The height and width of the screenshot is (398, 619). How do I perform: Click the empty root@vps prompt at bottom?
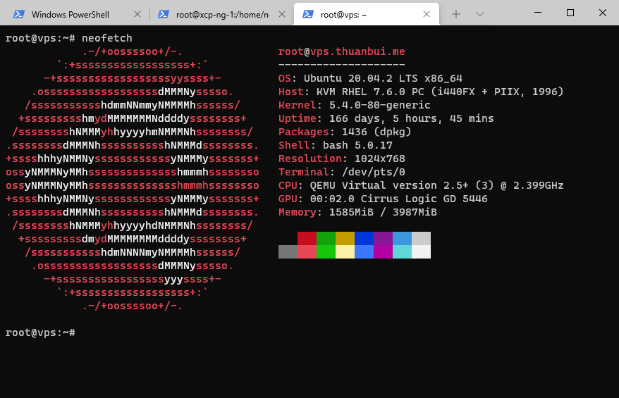40,333
